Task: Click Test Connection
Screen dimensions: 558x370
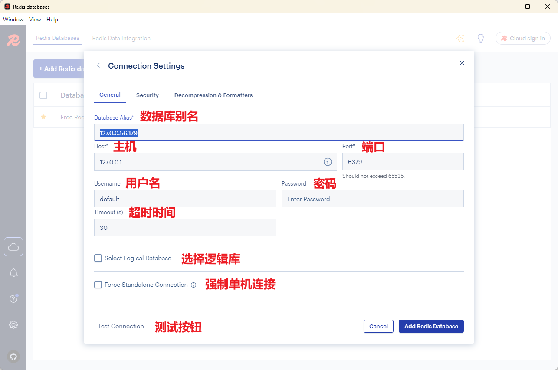Action: pyautogui.click(x=121, y=326)
